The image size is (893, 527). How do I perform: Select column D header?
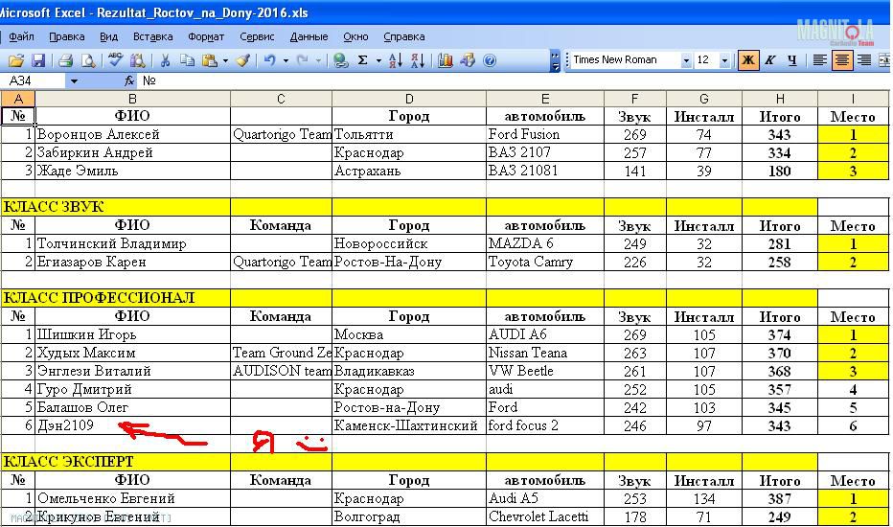[409, 99]
